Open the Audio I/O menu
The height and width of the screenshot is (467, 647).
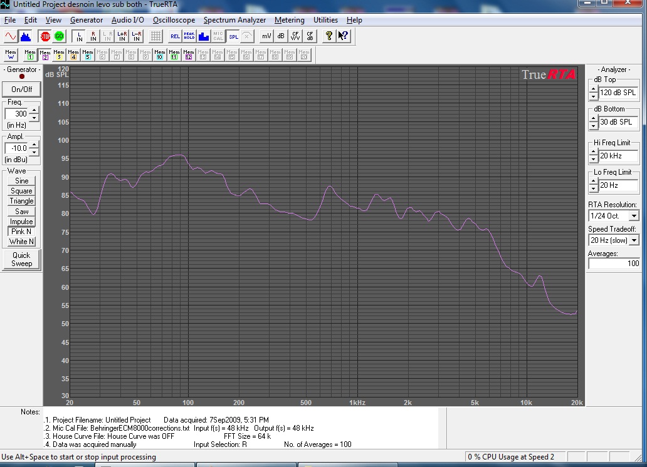[127, 20]
